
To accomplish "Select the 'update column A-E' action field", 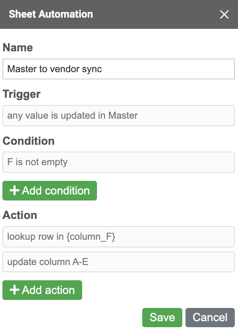I will pos(119,262).
